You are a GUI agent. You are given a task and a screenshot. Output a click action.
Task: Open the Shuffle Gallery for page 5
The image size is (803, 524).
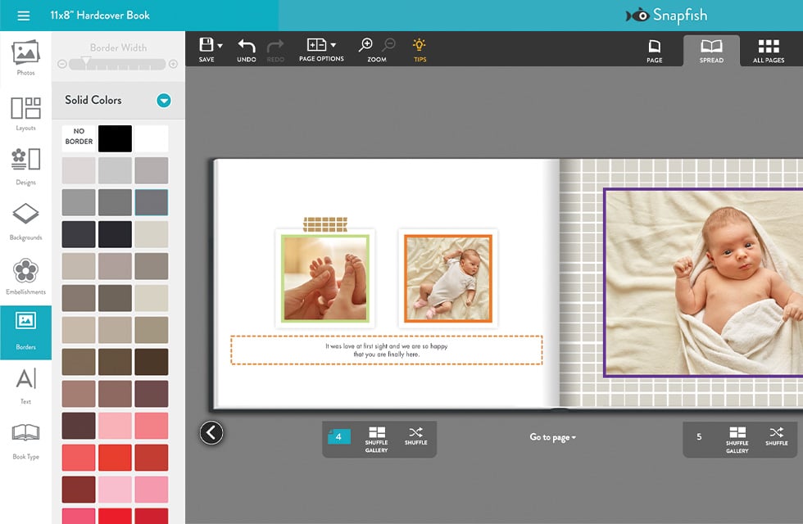[x=737, y=438]
